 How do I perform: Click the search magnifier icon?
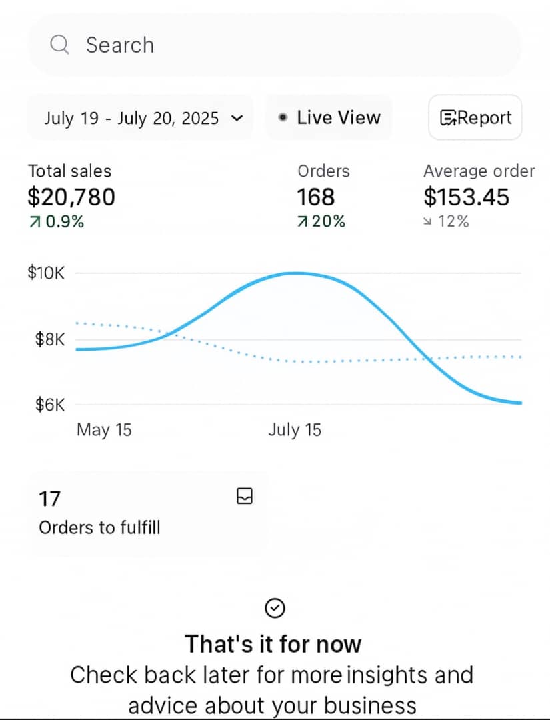(x=60, y=45)
